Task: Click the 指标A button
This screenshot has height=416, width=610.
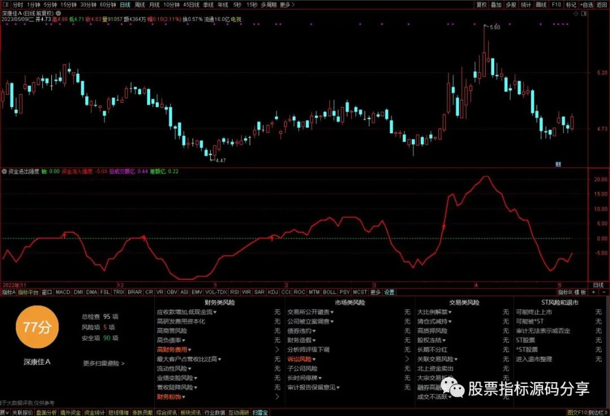Action: (8, 292)
